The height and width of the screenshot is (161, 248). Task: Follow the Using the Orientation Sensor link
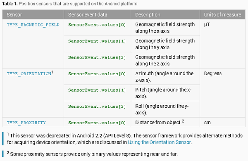tap(159, 142)
